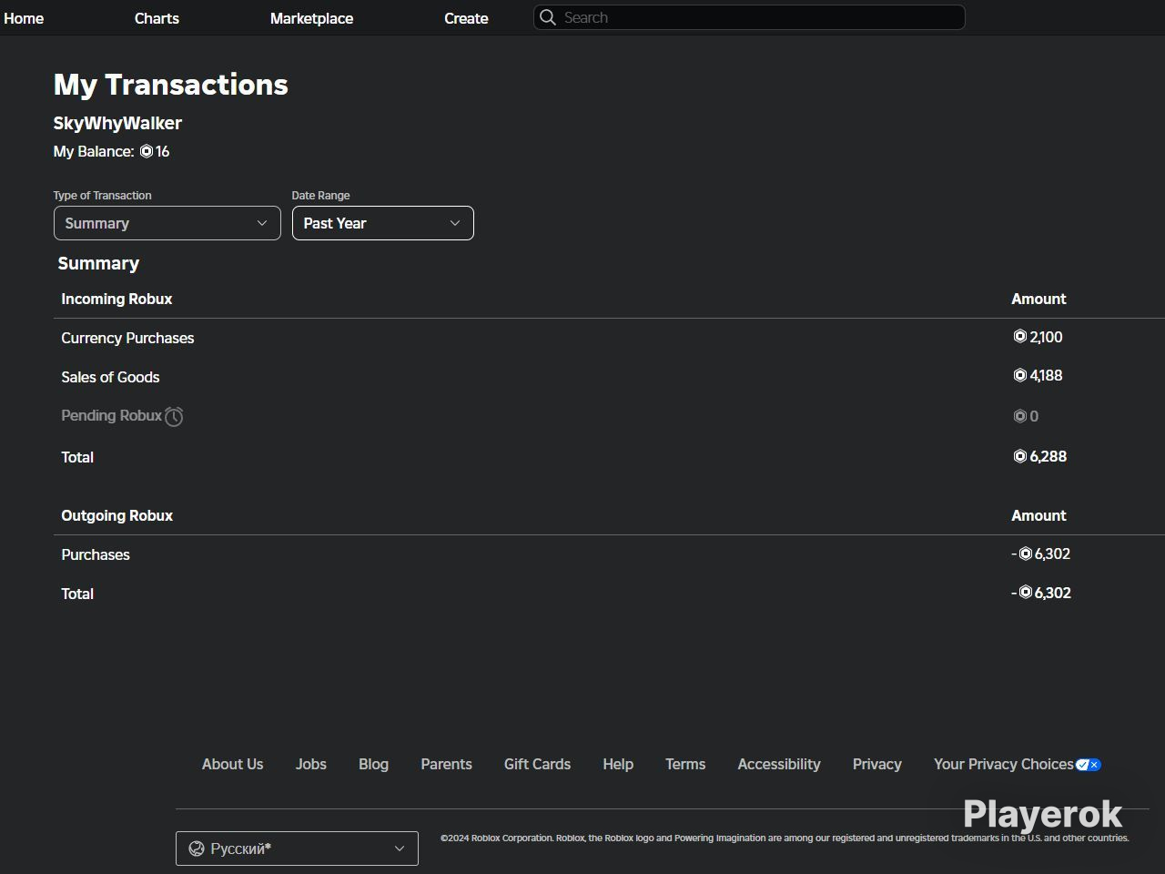Screen dimensions: 1165x874
Task: Click the language globe icon
Action: pos(196,849)
